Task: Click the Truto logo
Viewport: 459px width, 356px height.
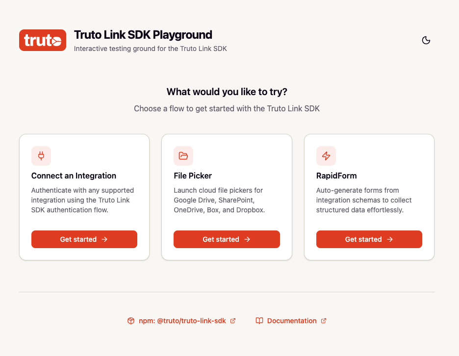Action: click(x=43, y=40)
